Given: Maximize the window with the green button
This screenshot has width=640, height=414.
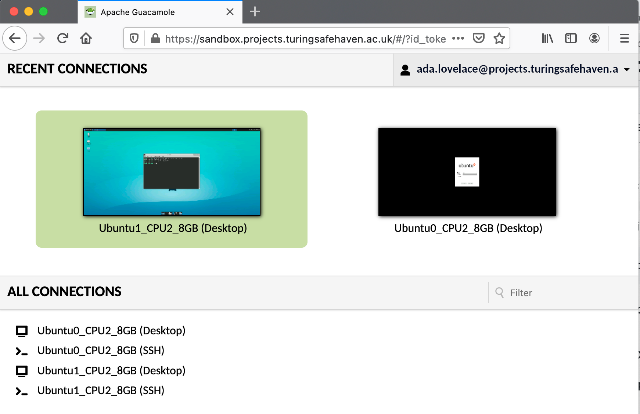Looking at the screenshot, I should click(43, 11).
